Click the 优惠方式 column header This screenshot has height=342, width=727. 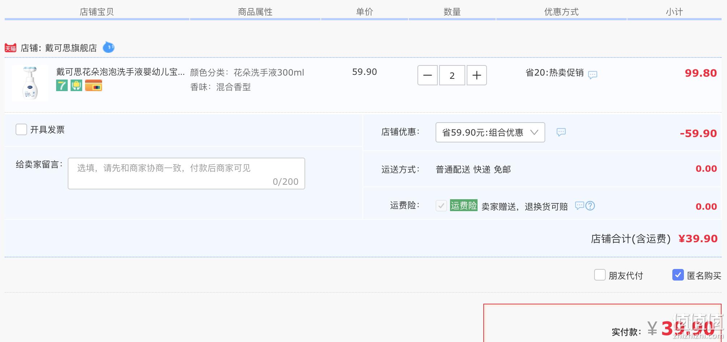(x=562, y=12)
